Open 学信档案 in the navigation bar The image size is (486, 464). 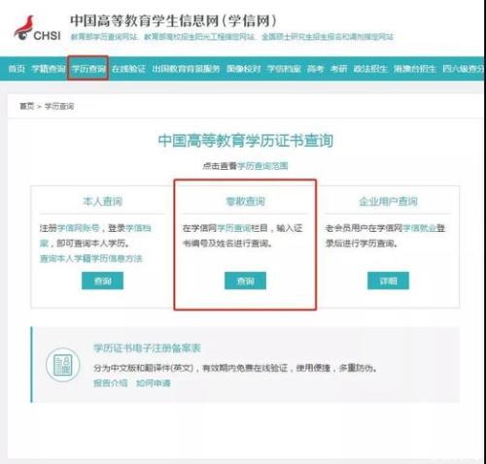click(284, 69)
